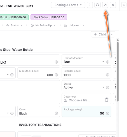This screenshot has height=137, width=127.
Task: Show info for Min Stock Level
Action: 56,75
